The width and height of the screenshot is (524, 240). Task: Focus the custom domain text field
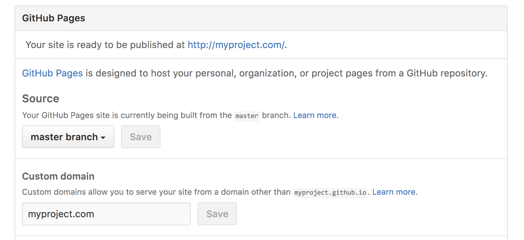point(106,214)
